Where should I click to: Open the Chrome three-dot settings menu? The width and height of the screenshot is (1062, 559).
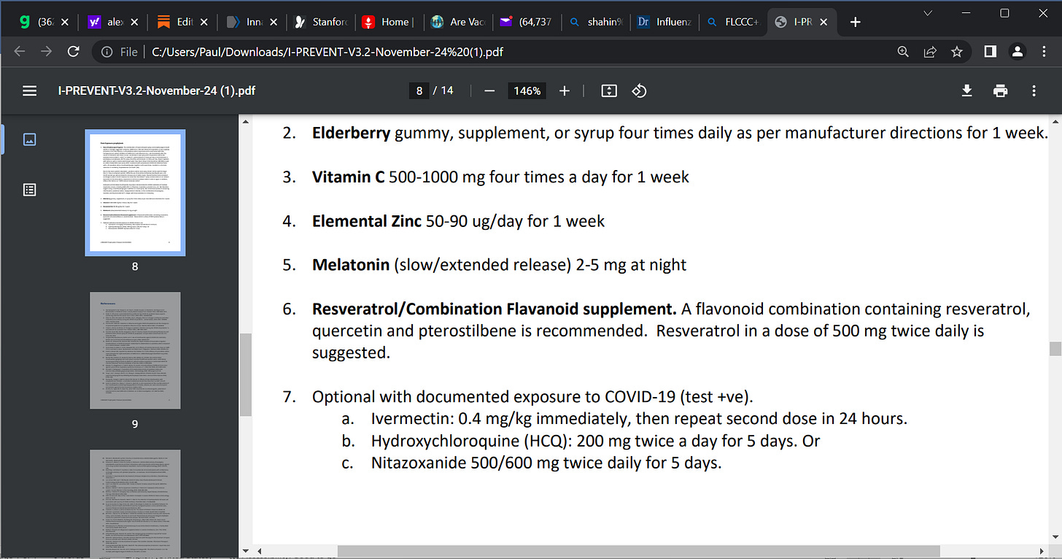(1044, 52)
